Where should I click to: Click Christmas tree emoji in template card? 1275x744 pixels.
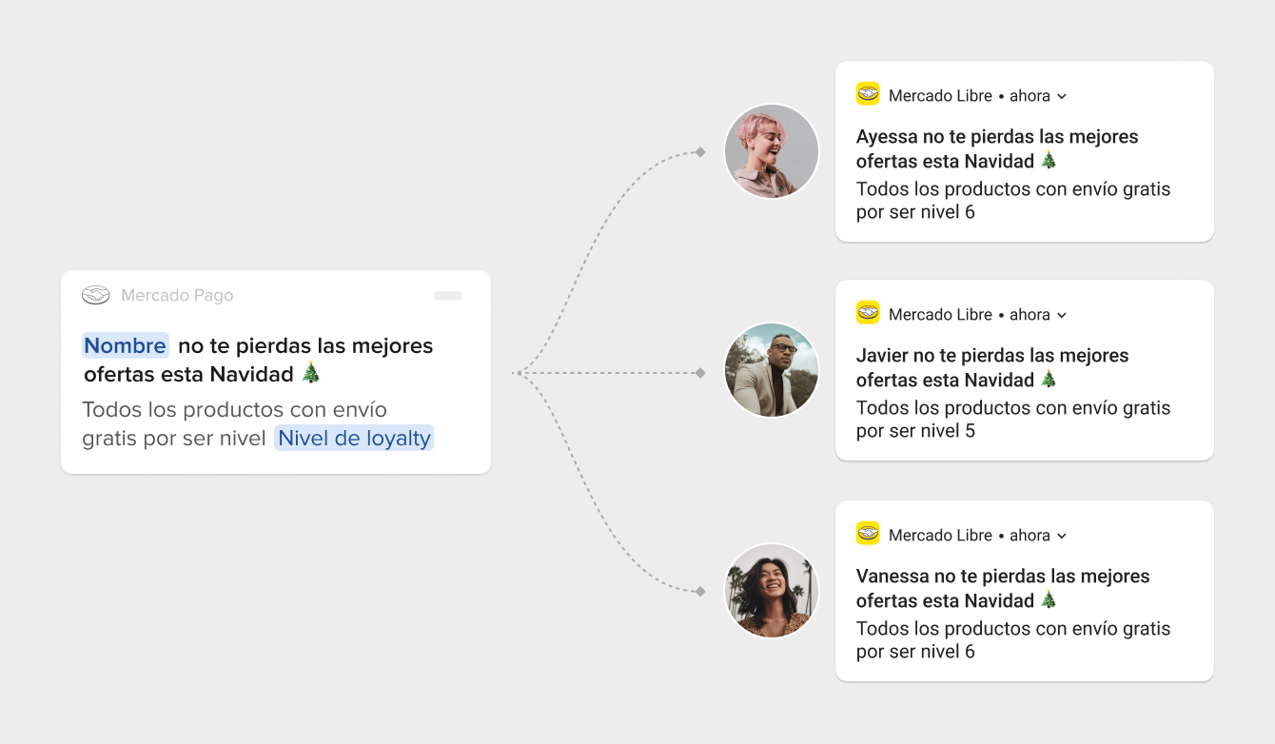[x=311, y=373]
